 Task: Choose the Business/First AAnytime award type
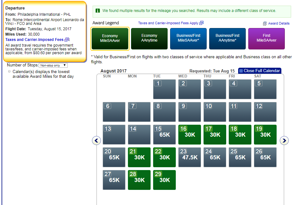click(227, 38)
